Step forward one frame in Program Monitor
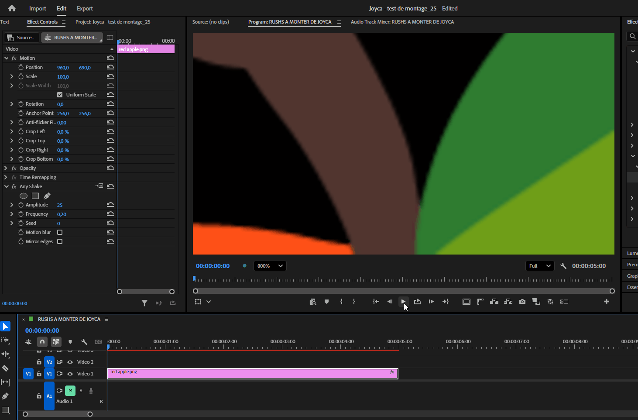 (x=431, y=302)
